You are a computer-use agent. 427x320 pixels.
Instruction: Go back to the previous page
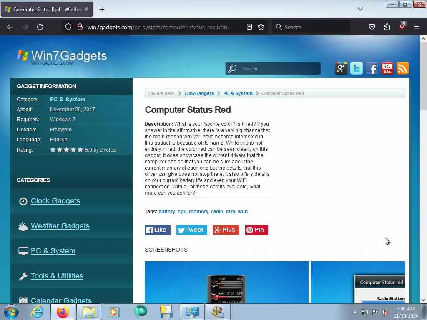click(10, 27)
